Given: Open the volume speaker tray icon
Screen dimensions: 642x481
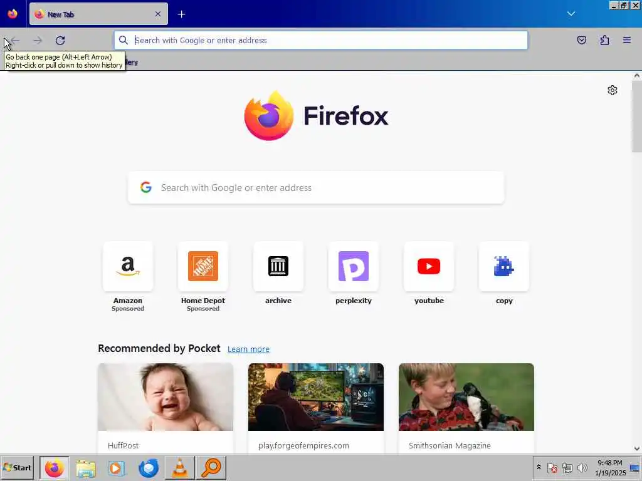Looking at the screenshot, I should [582, 467].
